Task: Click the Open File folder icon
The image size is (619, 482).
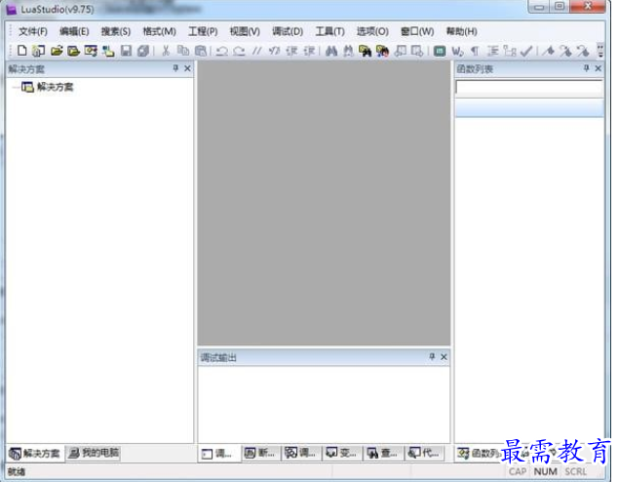Action: (57, 51)
